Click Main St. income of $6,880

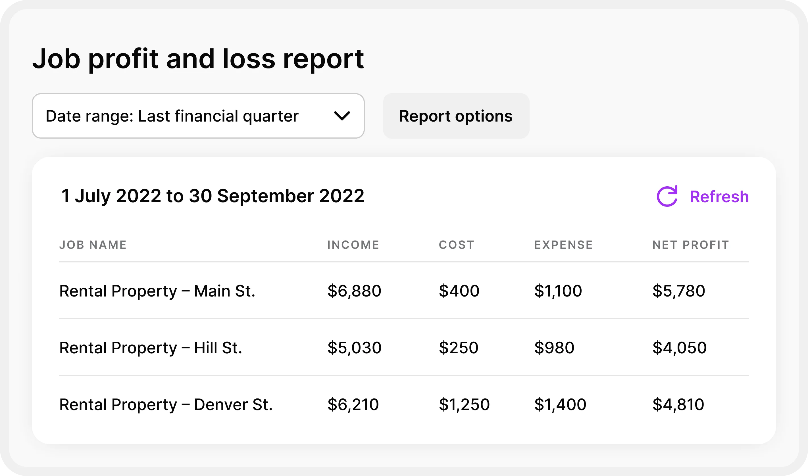(354, 291)
